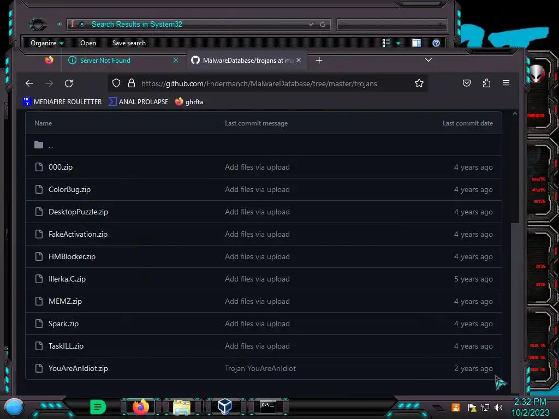Screen dimensions: 559x419
Task: Open Explorer help question mark icon
Action: click(x=436, y=43)
